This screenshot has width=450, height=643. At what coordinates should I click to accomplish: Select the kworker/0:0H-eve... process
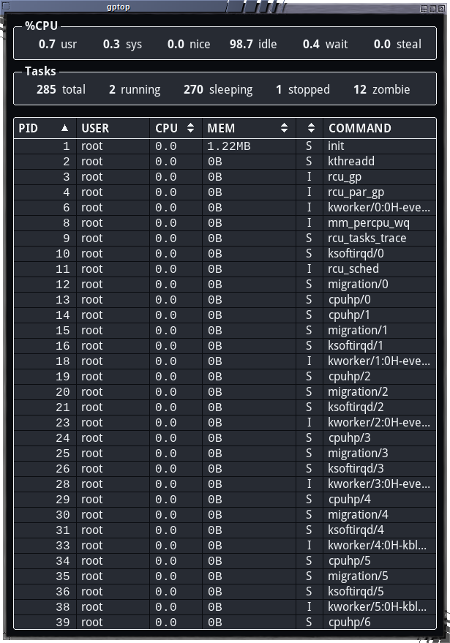(x=225, y=208)
